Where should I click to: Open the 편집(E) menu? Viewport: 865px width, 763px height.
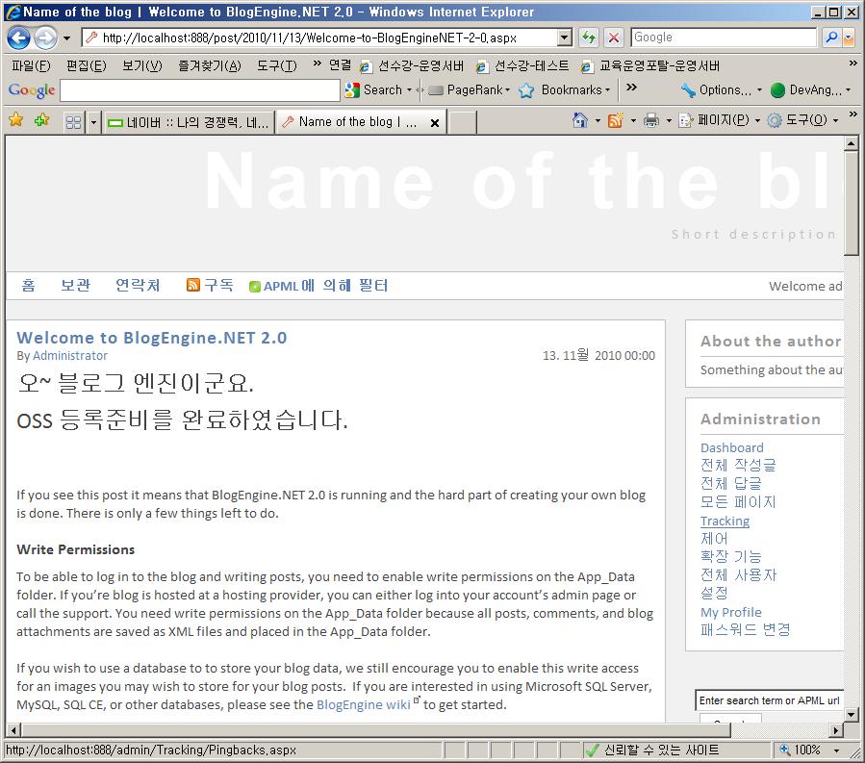pos(86,65)
